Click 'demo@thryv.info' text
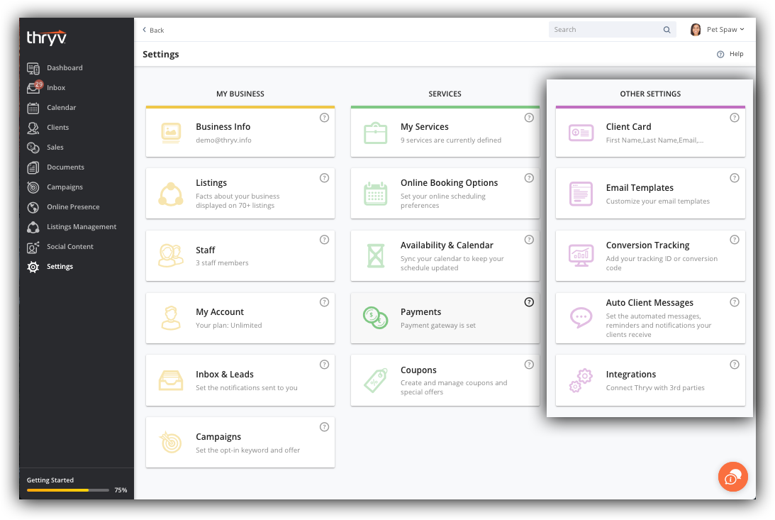 (x=223, y=140)
